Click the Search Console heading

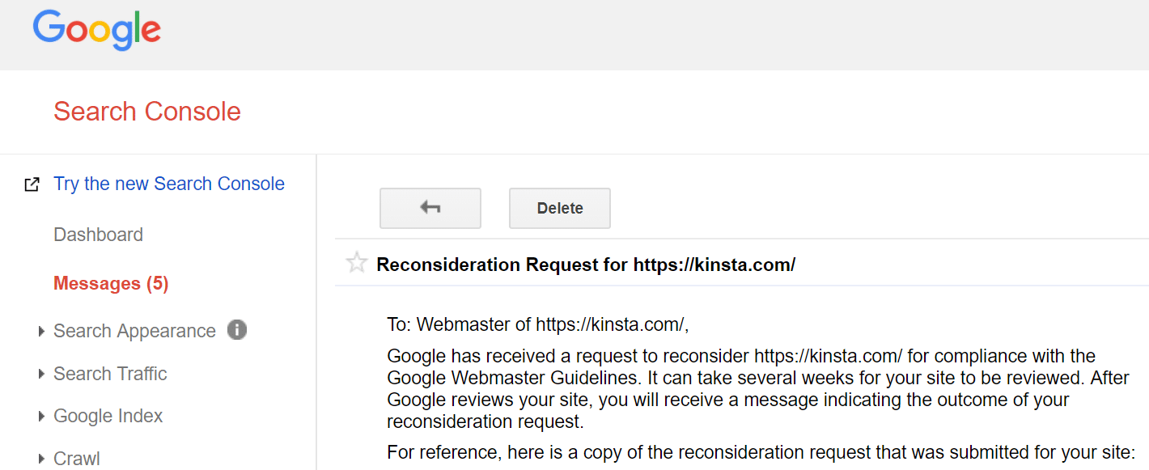click(146, 111)
